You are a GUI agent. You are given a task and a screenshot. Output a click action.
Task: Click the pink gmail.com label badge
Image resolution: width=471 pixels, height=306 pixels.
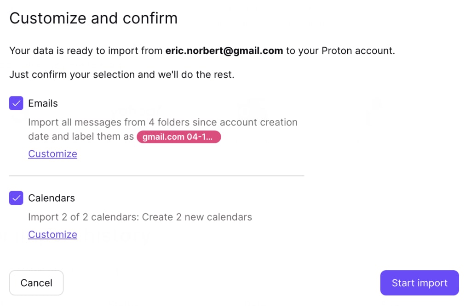tap(178, 137)
